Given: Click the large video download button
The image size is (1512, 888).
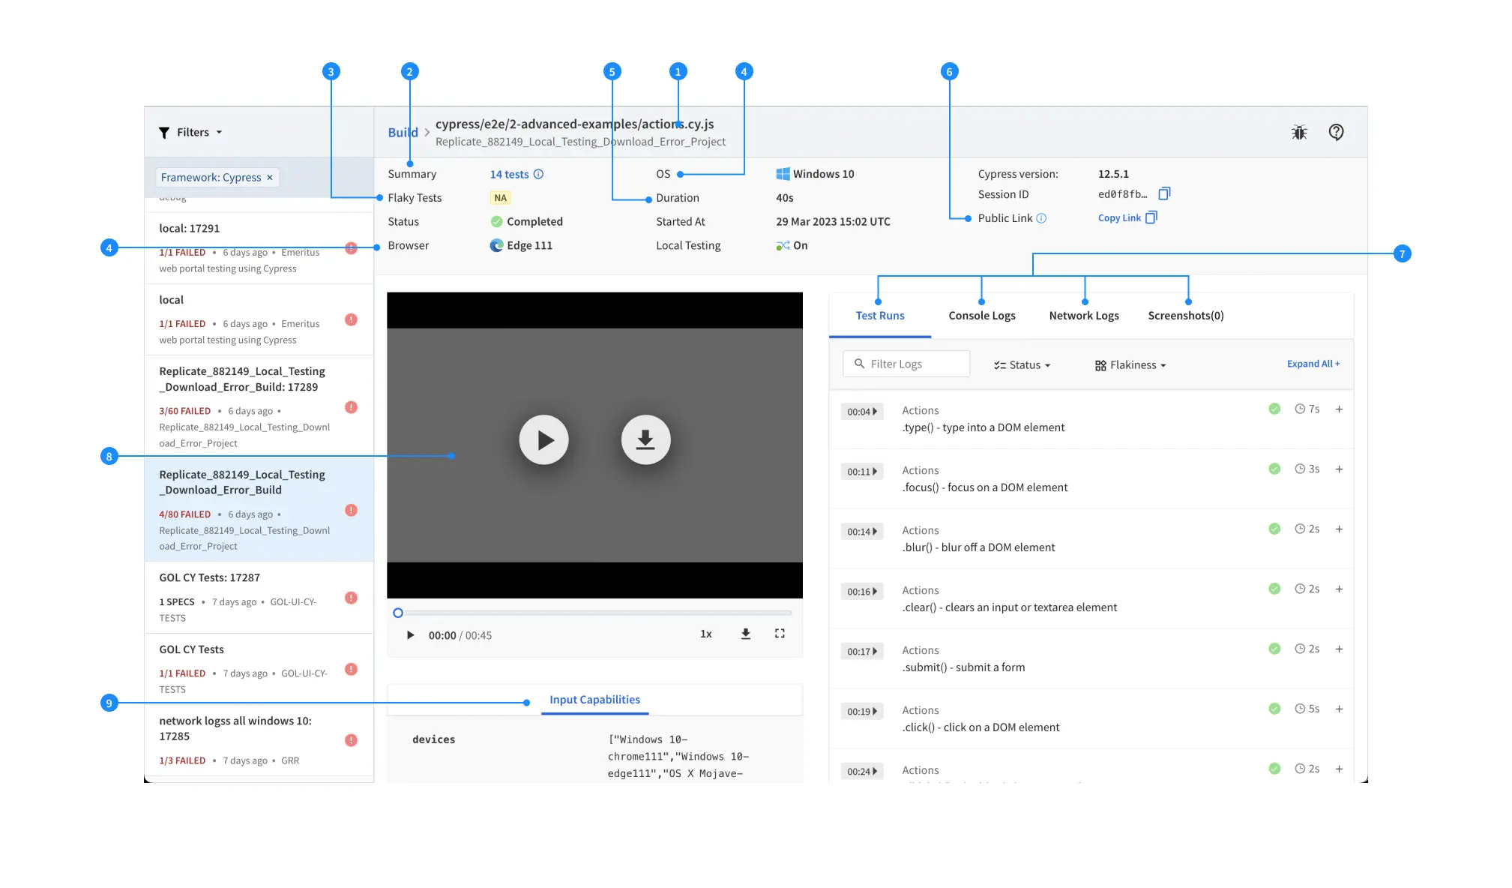Looking at the screenshot, I should 645,440.
